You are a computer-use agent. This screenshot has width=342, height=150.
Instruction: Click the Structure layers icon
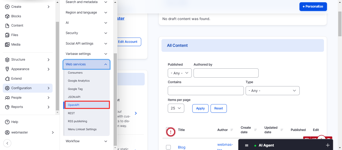click(7, 60)
